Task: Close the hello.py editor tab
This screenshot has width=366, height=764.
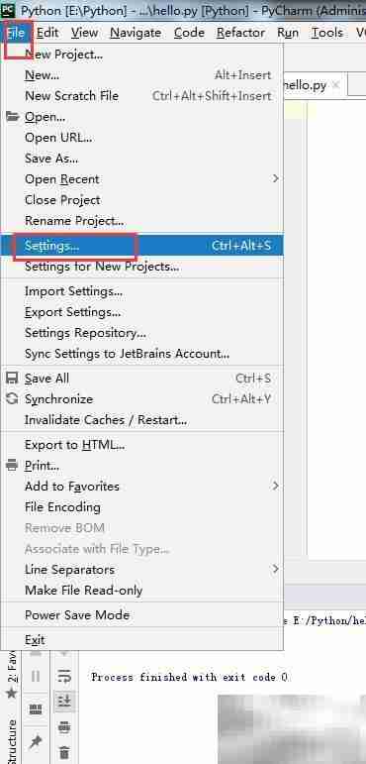Action: coord(335,85)
